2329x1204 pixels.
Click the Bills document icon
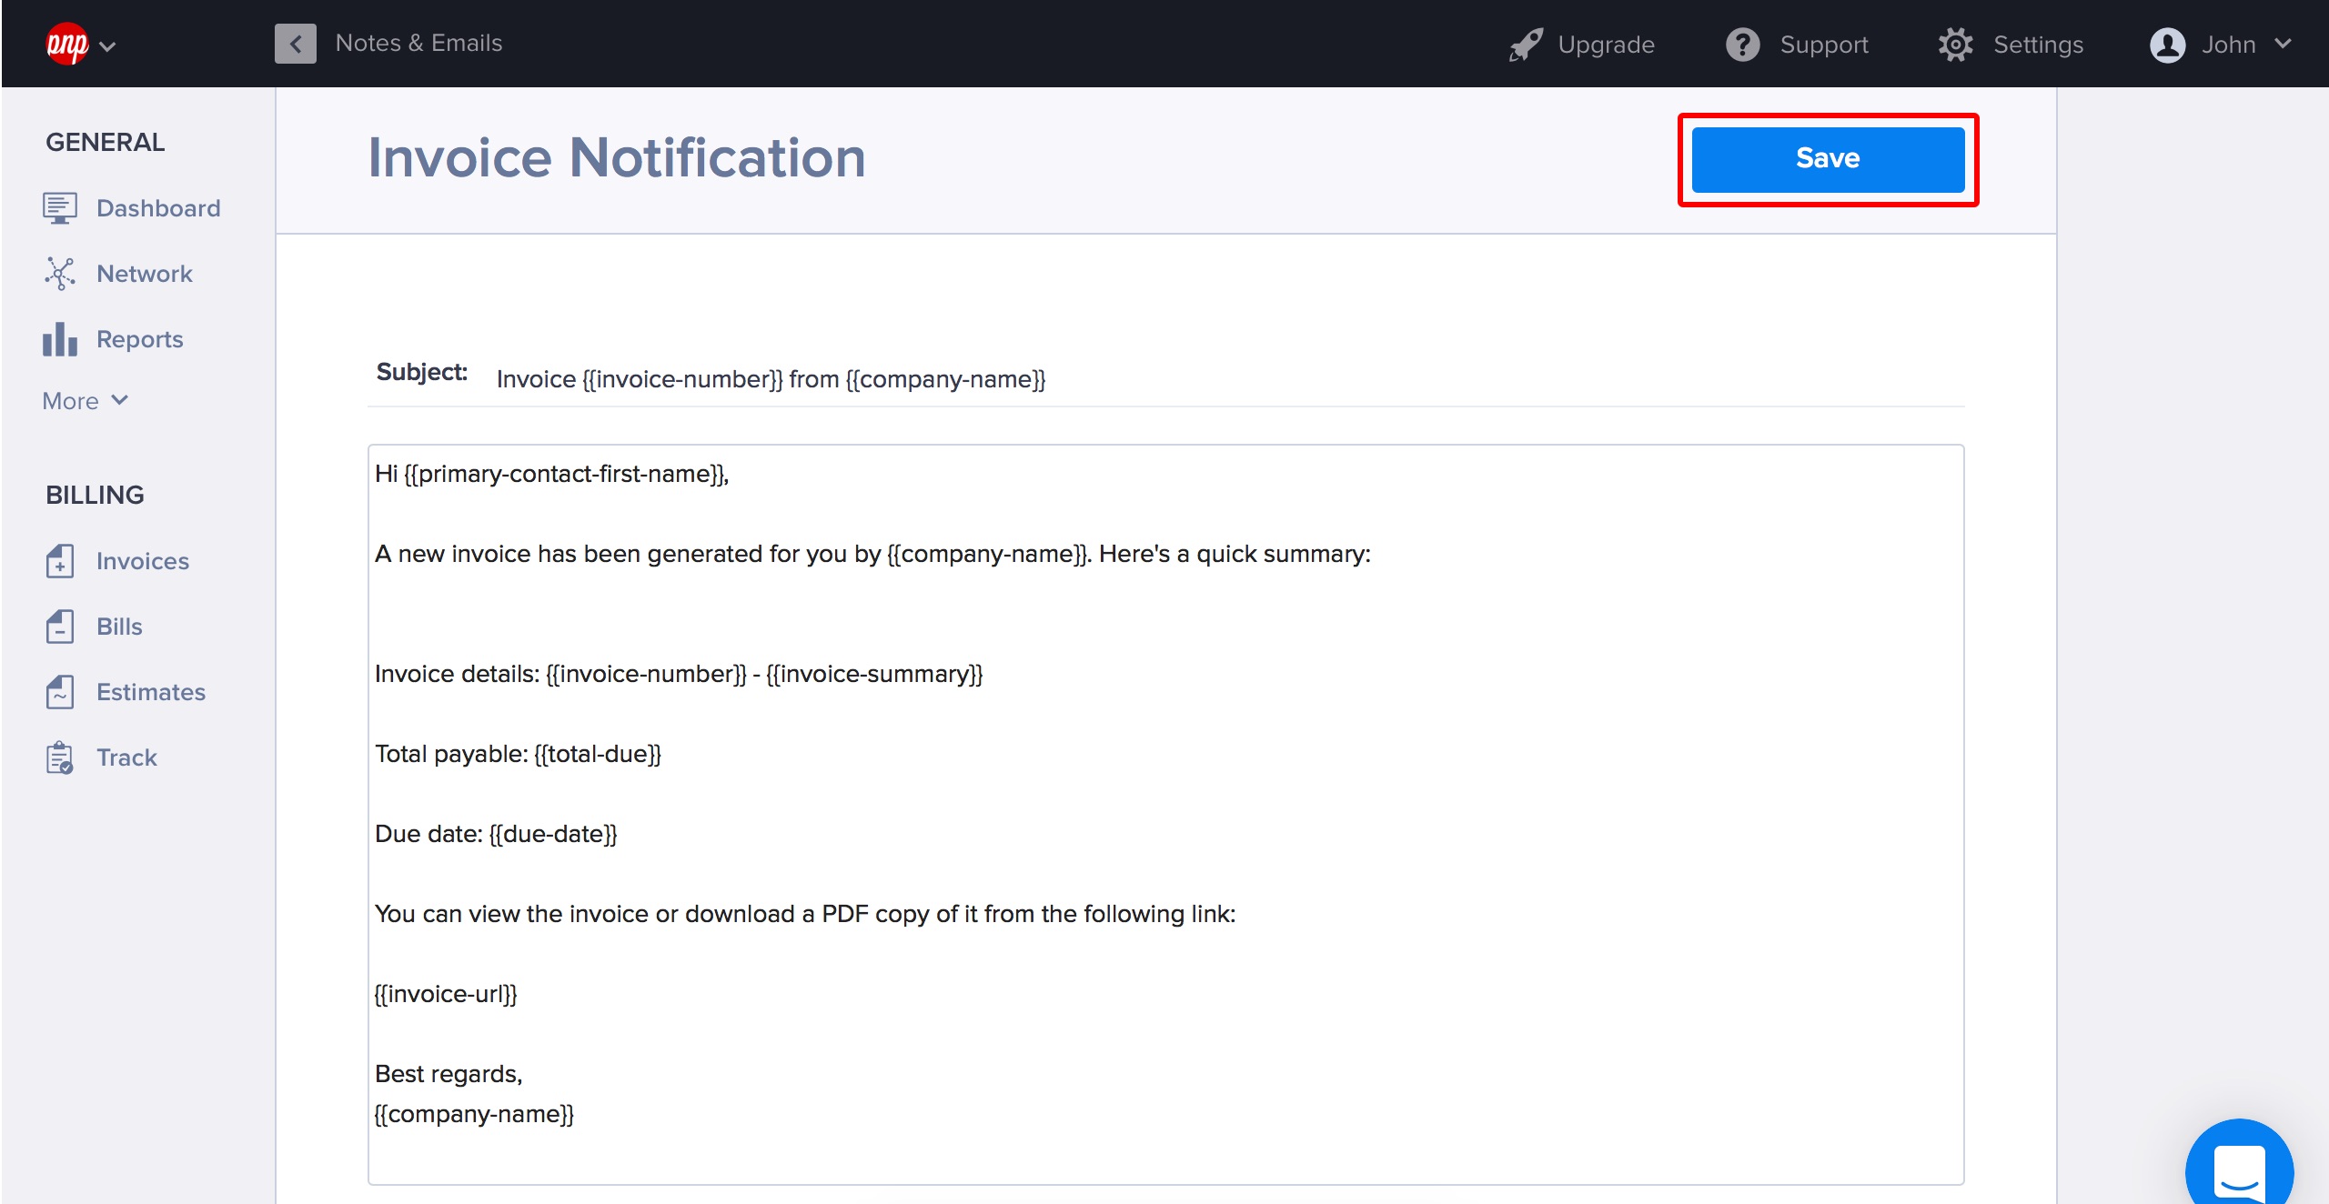click(x=59, y=627)
